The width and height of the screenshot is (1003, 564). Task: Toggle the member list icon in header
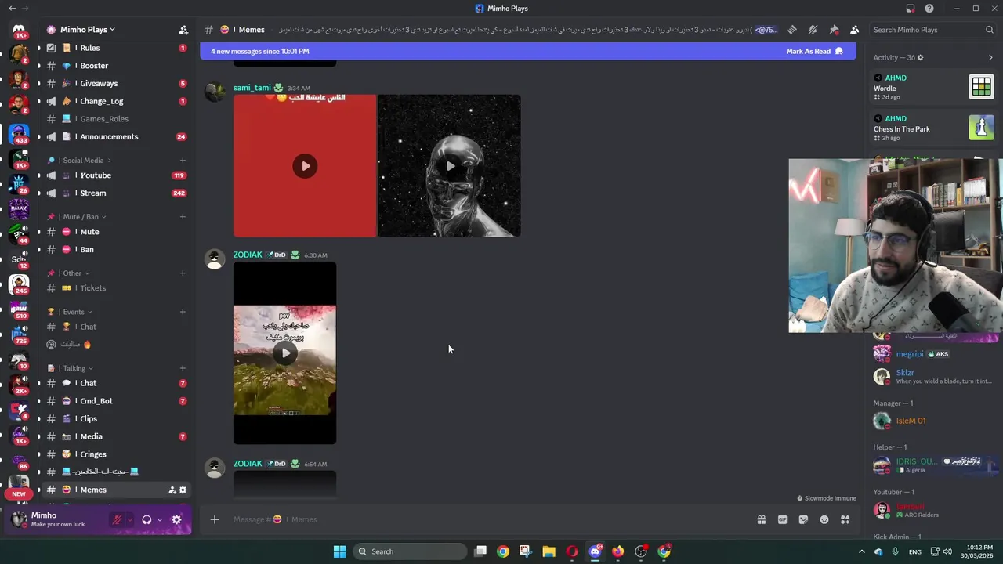tap(854, 30)
